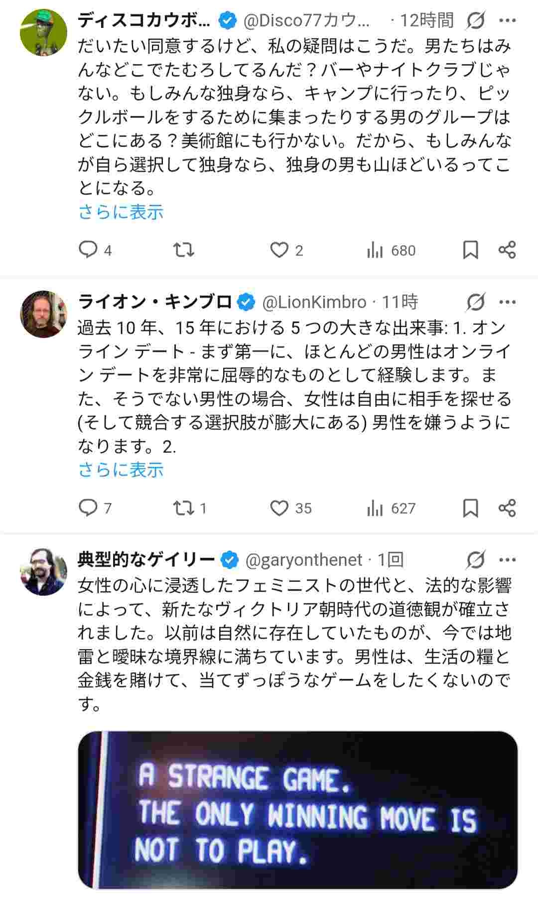This screenshot has height=897, width=538.
Task: Like the LionKimbro post with 35 likes
Action: [279, 508]
